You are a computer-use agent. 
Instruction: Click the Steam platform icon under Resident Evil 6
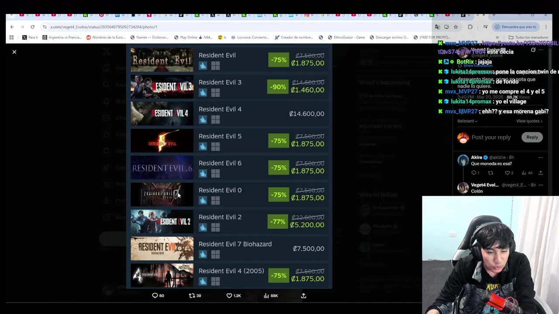click(x=203, y=174)
